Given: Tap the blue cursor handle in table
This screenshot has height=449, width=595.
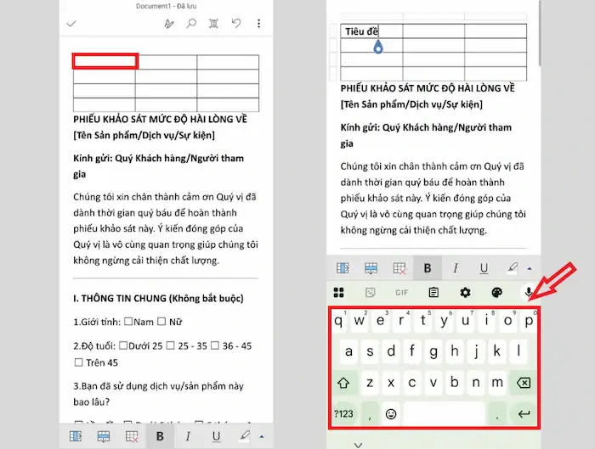Looking at the screenshot, I should click(378, 48).
